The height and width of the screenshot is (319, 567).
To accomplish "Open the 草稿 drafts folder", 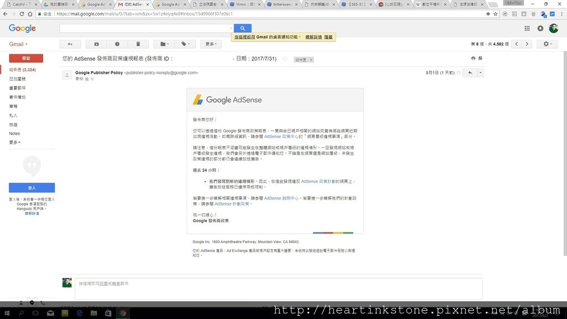I will click(13, 106).
